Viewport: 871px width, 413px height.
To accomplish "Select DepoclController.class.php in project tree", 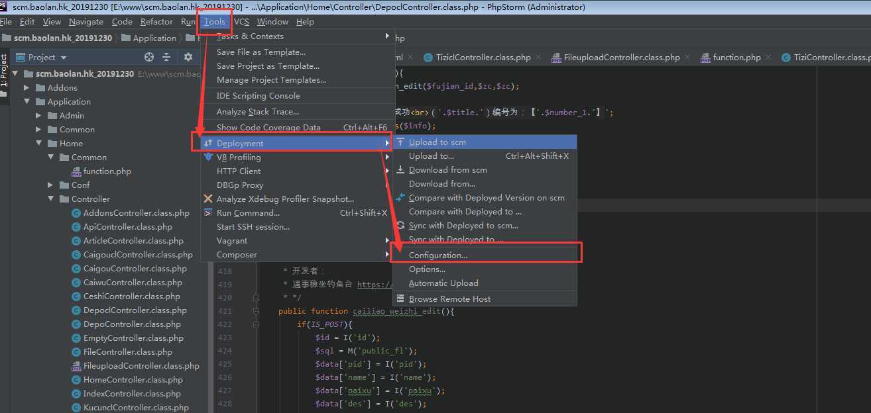I will (x=135, y=310).
